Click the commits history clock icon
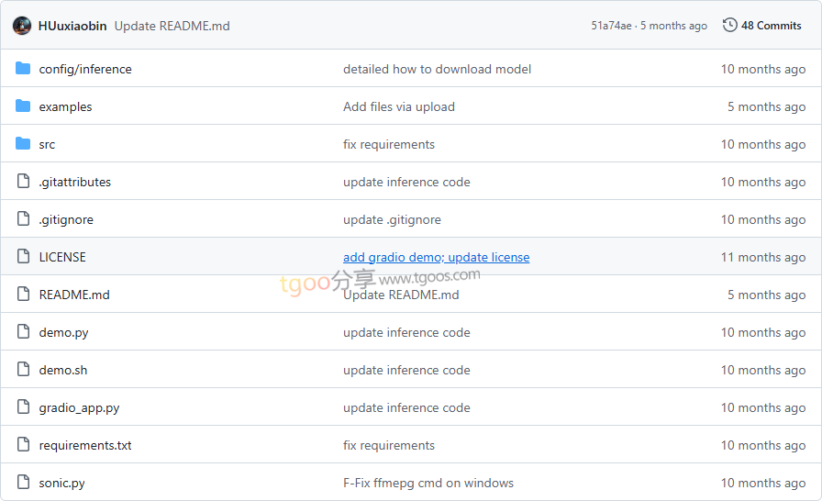 pyautogui.click(x=730, y=26)
